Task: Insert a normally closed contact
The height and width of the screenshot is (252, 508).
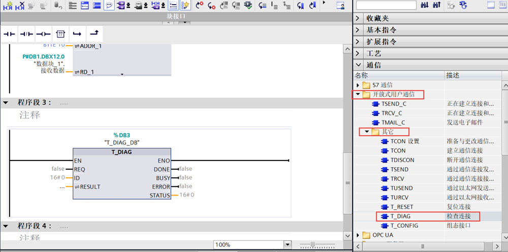Action: pyautogui.click(x=26, y=34)
